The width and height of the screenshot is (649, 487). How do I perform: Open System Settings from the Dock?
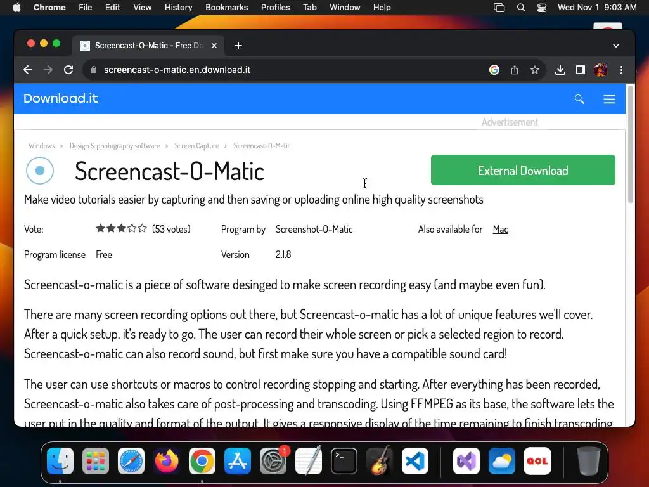pos(273,460)
